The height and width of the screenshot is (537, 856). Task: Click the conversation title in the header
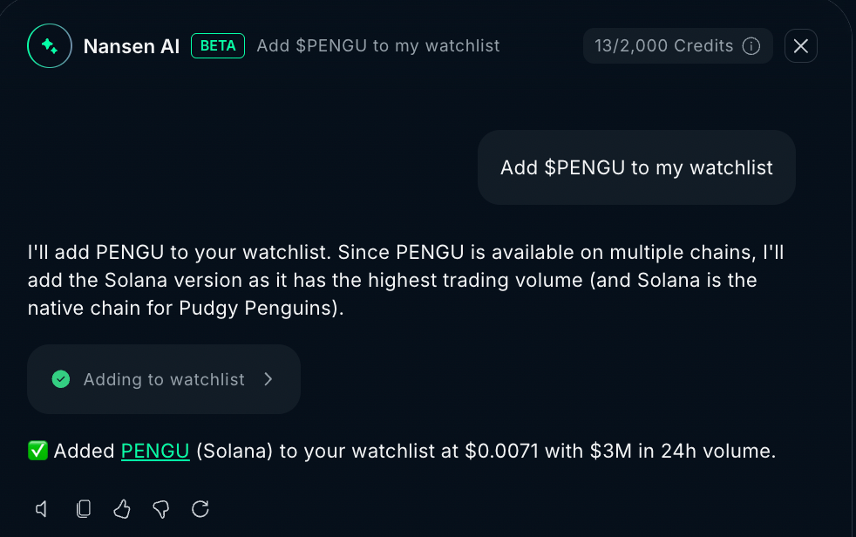pyautogui.click(x=378, y=46)
